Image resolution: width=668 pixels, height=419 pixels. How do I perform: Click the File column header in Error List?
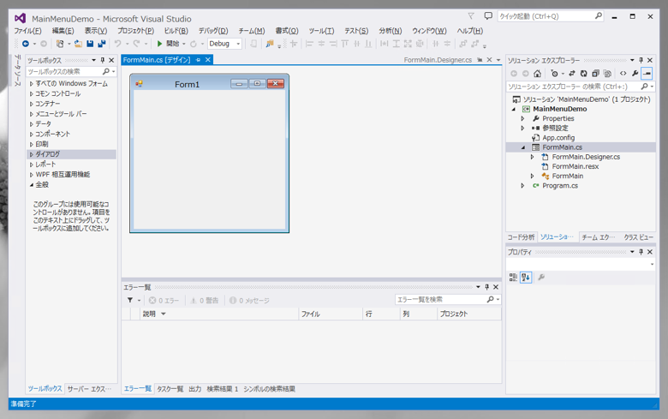pyautogui.click(x=331, y=314)
